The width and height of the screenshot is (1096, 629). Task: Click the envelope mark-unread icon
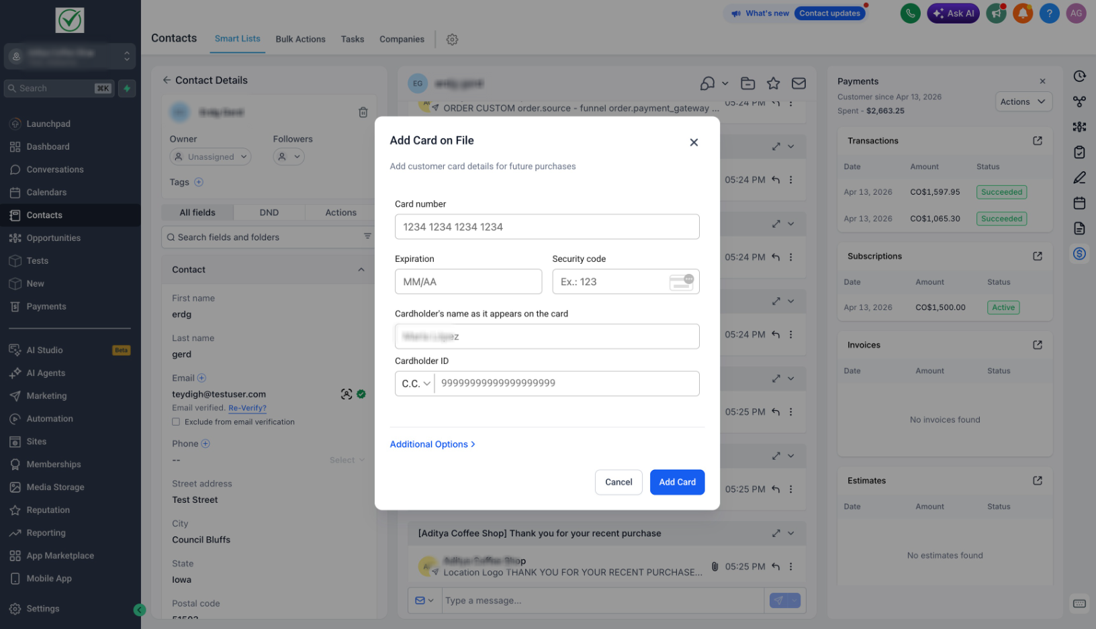[x=798, y=83]
